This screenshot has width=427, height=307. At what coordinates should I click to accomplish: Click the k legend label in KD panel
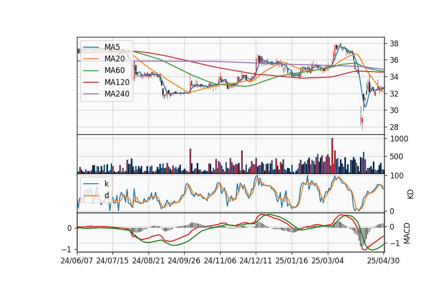106,184
